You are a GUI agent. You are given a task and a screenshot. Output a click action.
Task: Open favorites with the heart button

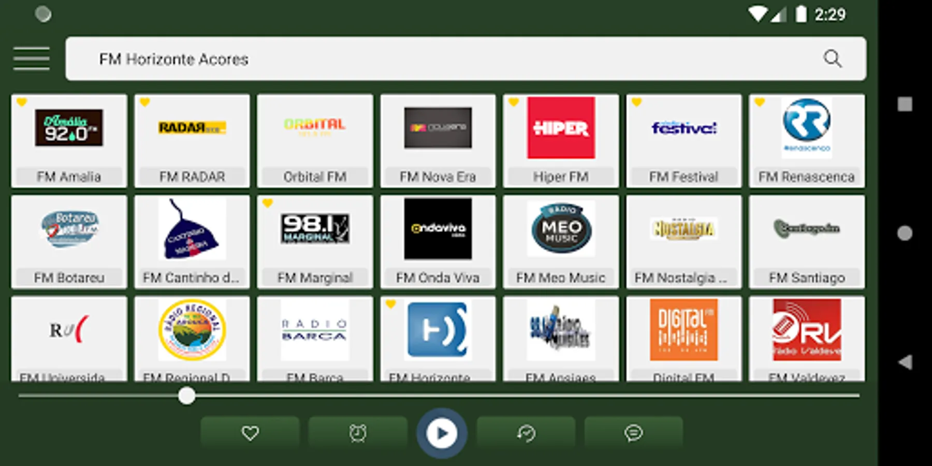coord(250,433)
